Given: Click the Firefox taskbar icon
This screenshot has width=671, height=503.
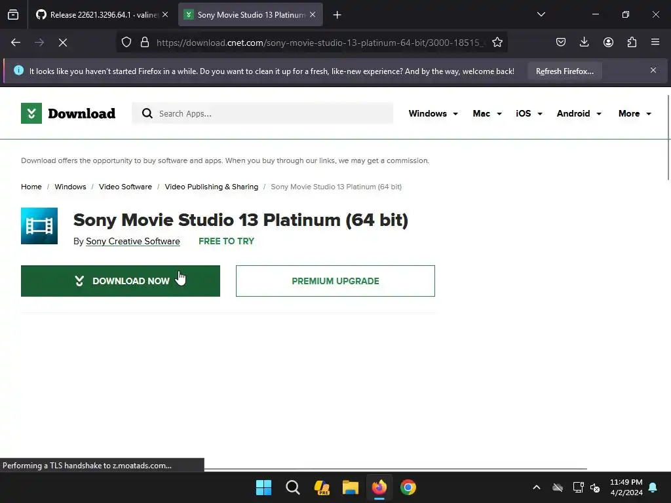Looking at the screenshot, I should [379, 487].
